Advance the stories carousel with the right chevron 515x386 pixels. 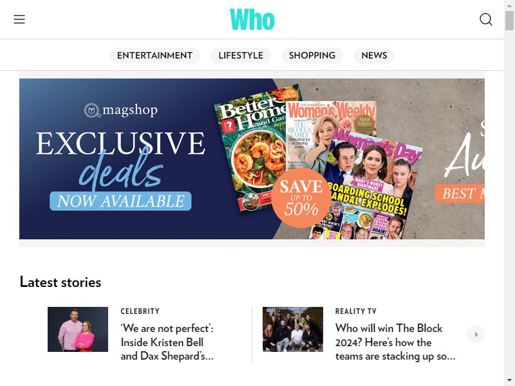click(476, 335)
